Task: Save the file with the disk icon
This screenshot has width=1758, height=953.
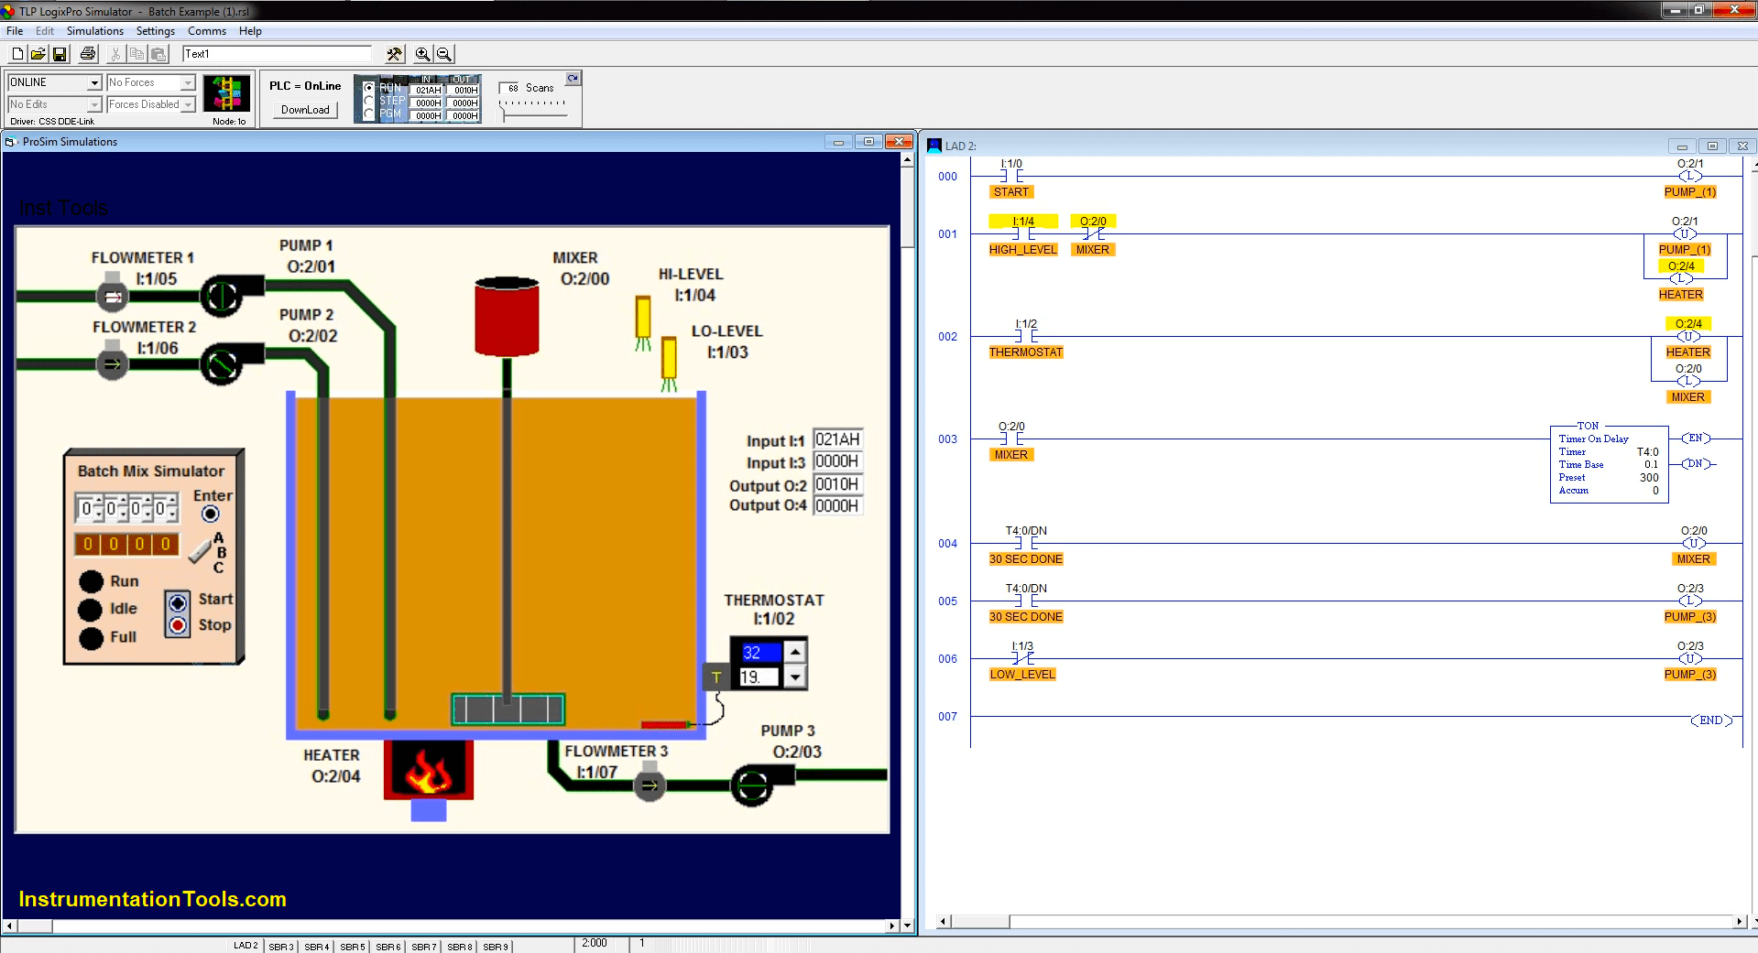Action: (59, 53)
